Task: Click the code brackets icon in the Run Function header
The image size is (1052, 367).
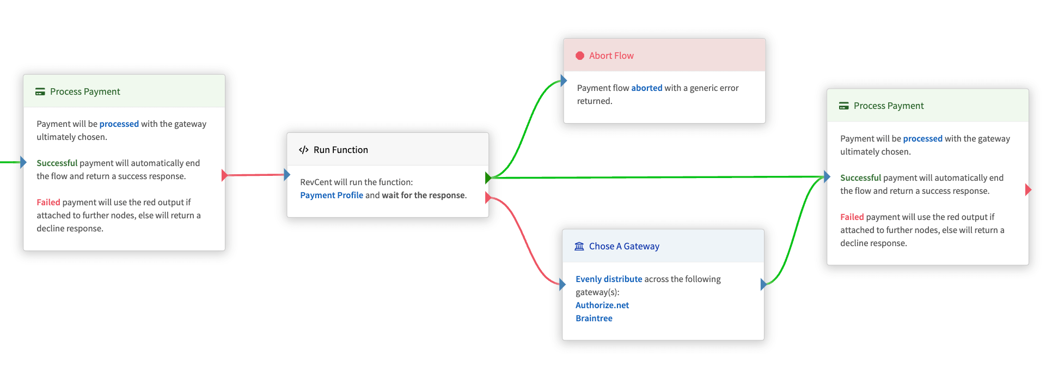Action: (304, 150)
